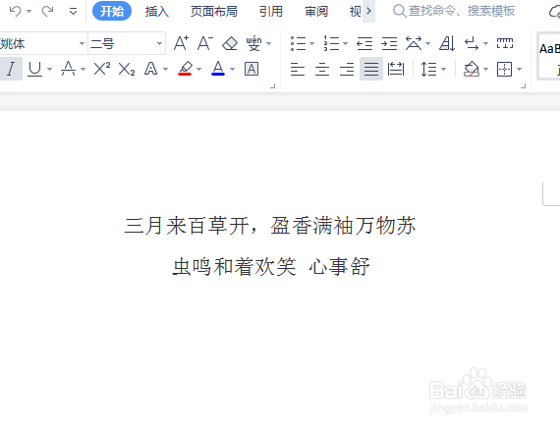The width and height of the screenshot is (560, 428).
Task: Click the tab stops ruler icon
Action: click(x=505, y=43)
